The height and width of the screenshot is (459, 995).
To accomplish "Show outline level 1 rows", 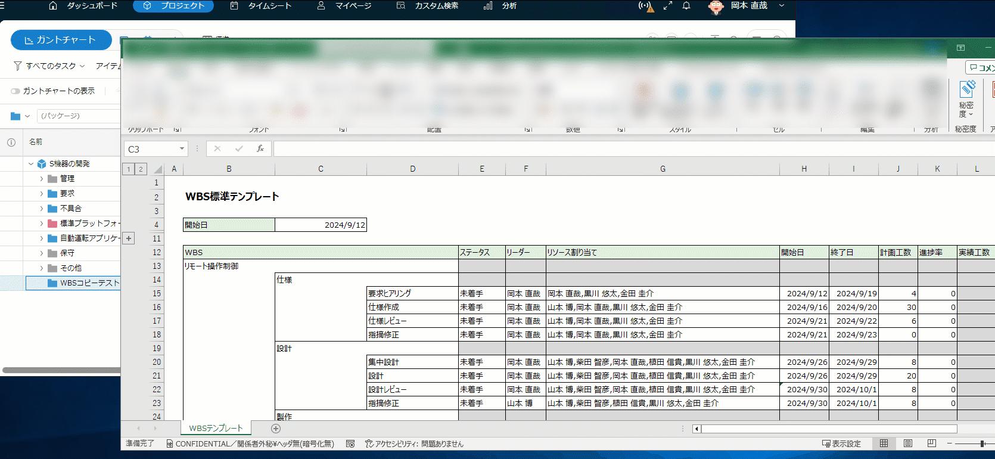I will coord(129,169).
